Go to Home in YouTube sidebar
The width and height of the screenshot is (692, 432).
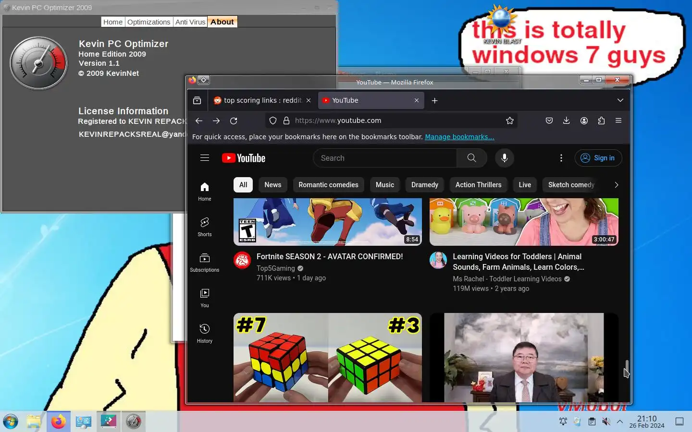[205, 192]
